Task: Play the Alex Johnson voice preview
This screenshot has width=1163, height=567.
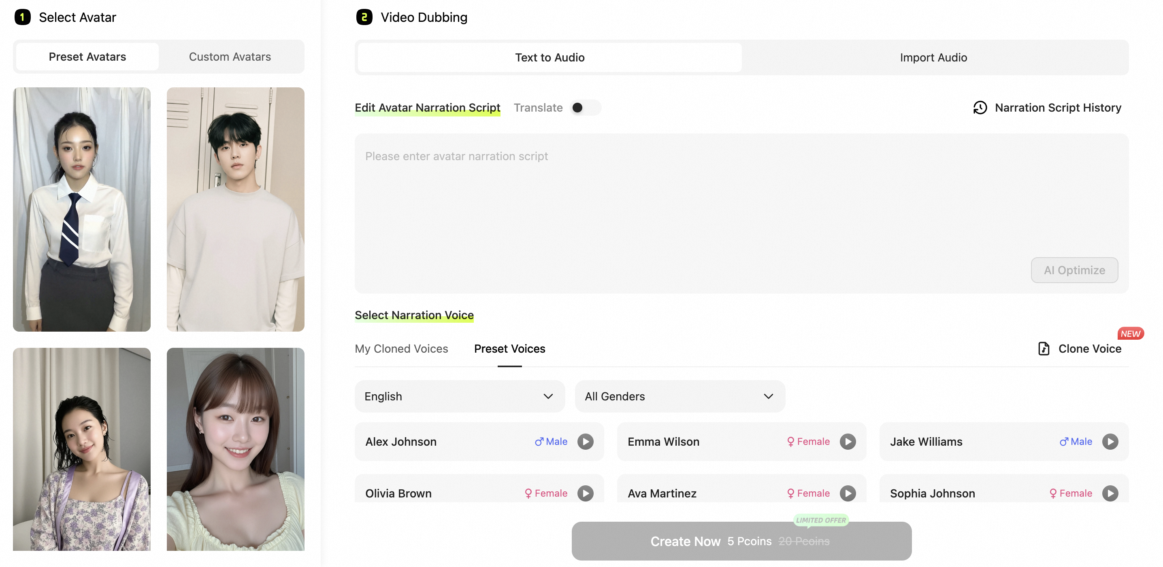Action: click(586, 442)
